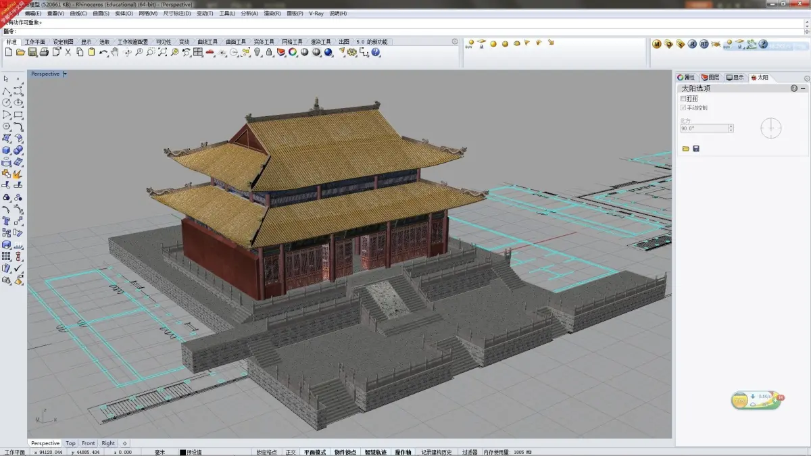
Task: Click the 过滤器 filter button in status bar
Action: tap(470, 452)
